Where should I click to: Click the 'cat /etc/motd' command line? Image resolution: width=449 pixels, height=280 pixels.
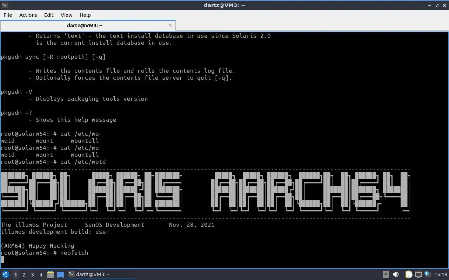[x=53, y=162]
